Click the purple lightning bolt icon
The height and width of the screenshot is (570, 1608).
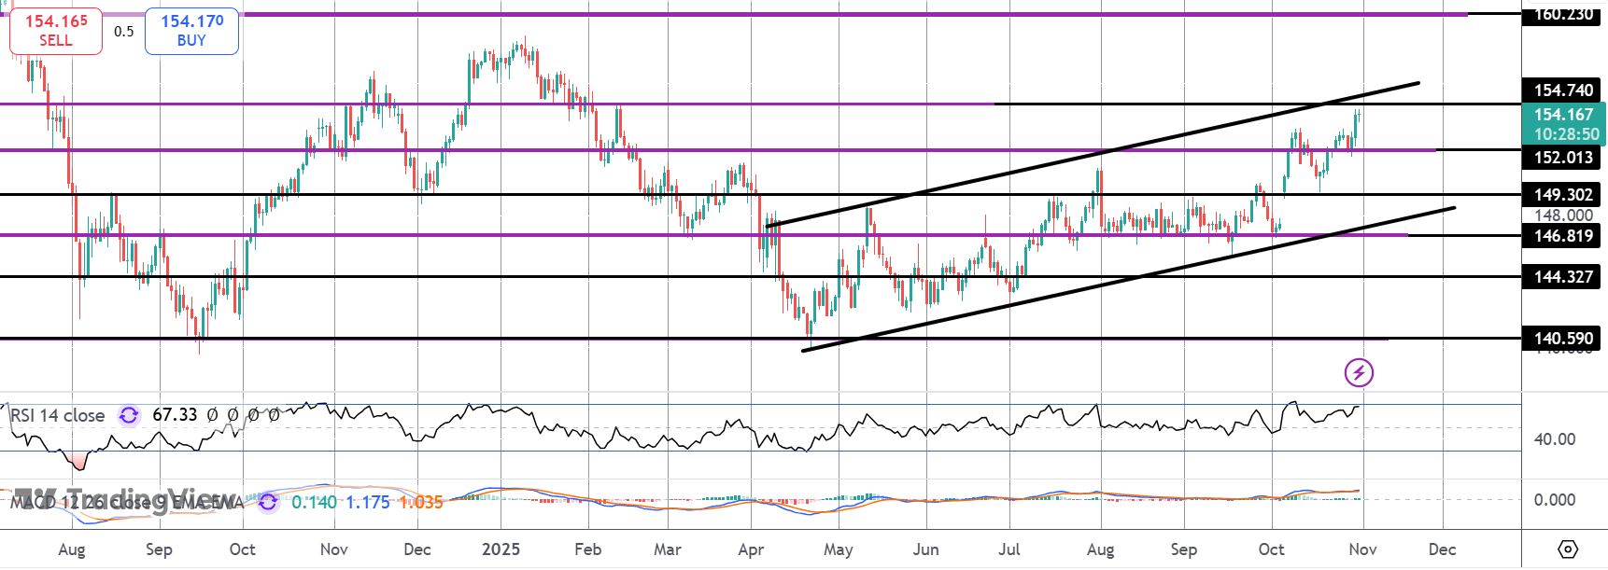pos(1359,373)
